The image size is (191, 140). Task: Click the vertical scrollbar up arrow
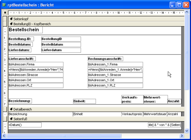[187, 12]
